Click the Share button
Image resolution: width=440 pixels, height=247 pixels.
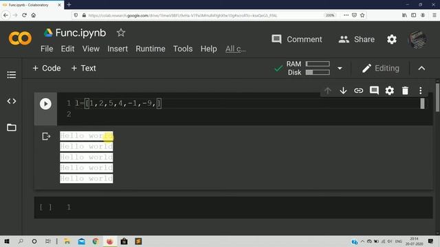click(356, 39)
